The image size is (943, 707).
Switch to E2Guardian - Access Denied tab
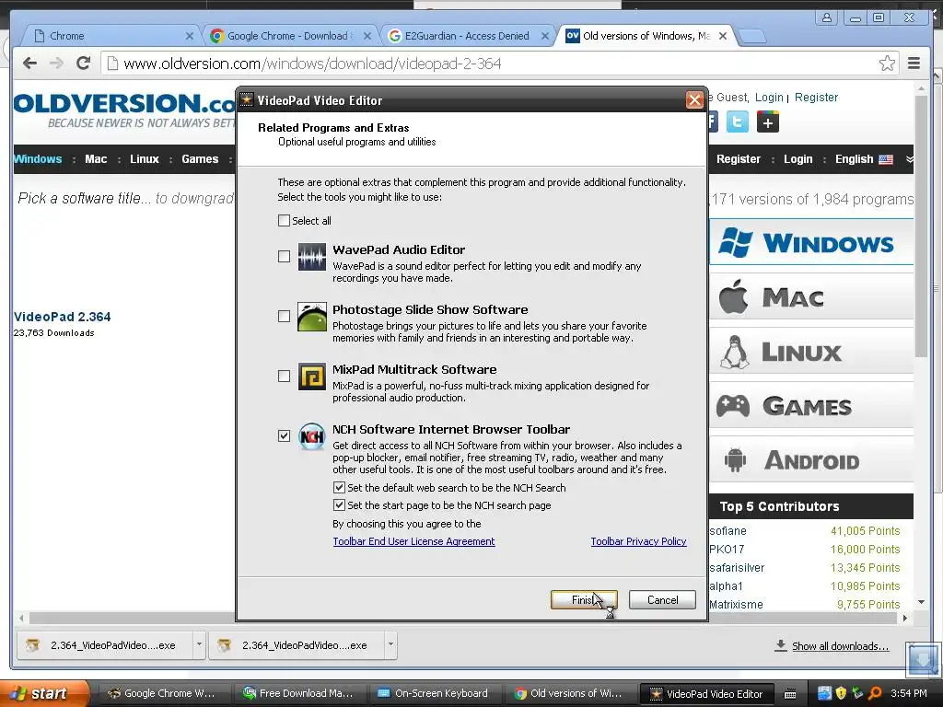467,36
